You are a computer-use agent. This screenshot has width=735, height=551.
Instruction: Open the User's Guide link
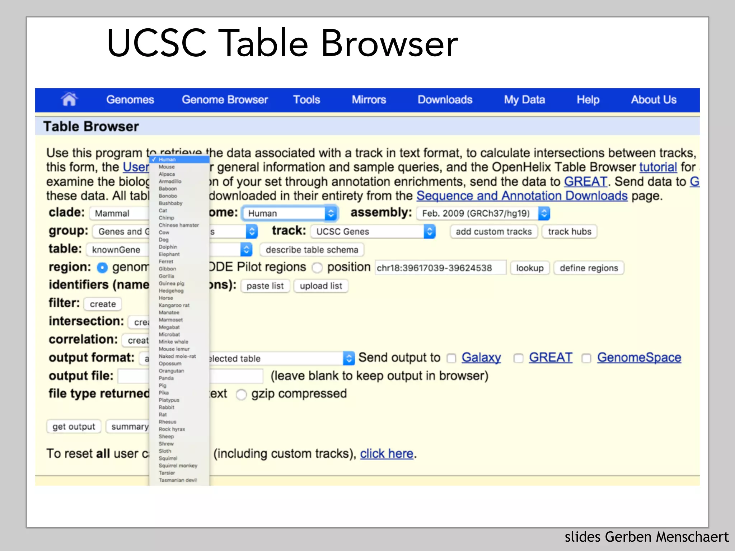(136, 167)
